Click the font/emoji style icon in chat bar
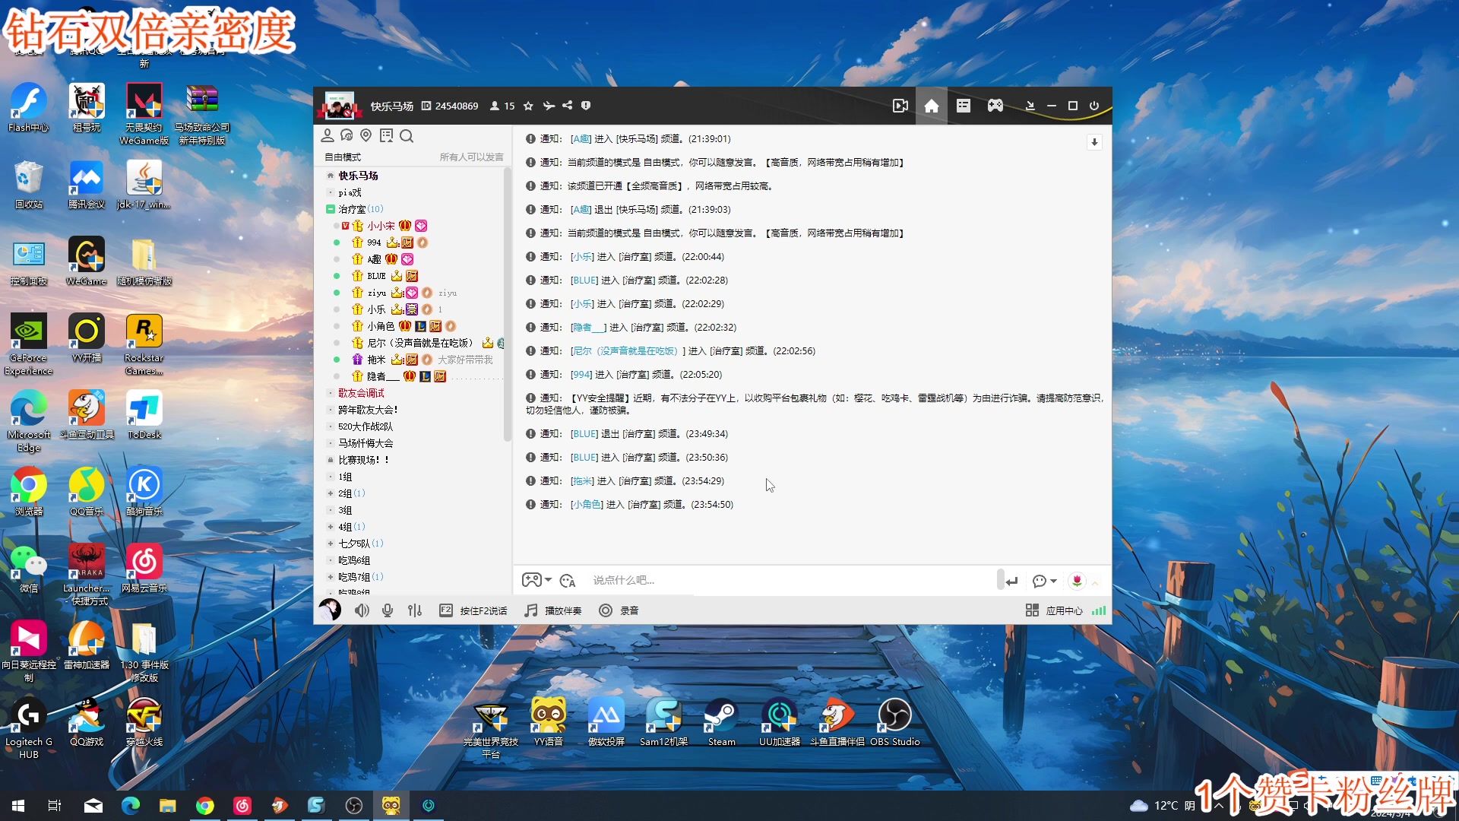 (x=568, y=581)
